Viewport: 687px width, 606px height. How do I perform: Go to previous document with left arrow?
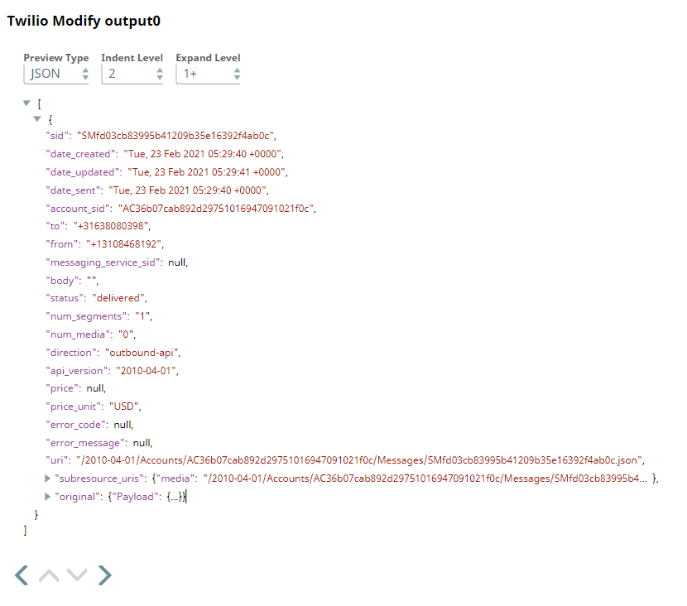pyautogui.click(x=22, y=575)
